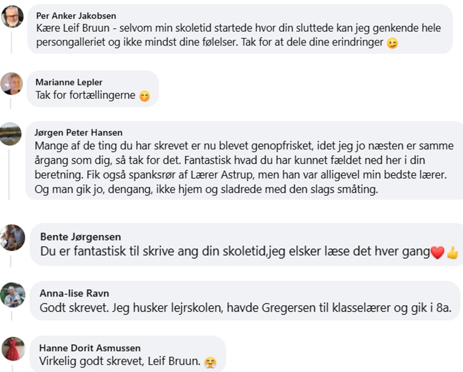Screen dimensions: 463x372
Task: Click the thumbs up emoji in Bente's comment
Action: point(452,253)
